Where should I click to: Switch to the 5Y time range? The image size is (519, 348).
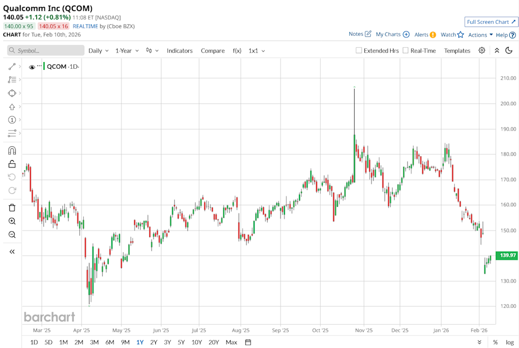pos(181,342)
